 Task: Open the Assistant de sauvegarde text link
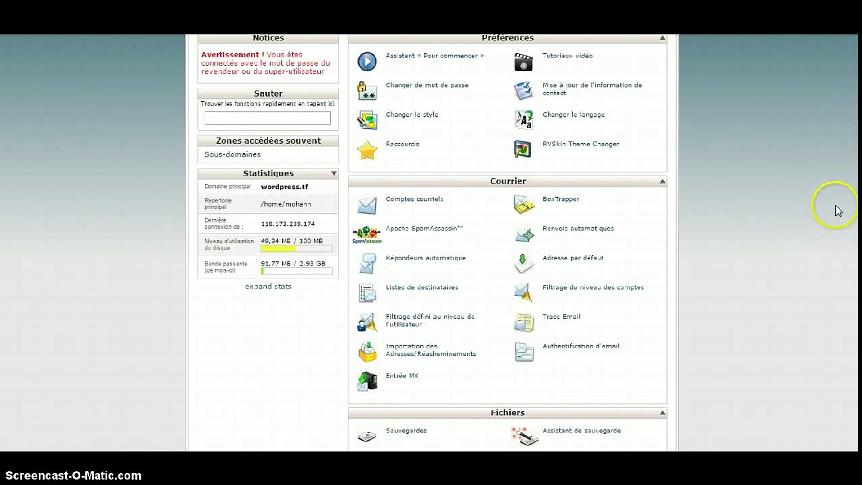[x=581, y=431]
